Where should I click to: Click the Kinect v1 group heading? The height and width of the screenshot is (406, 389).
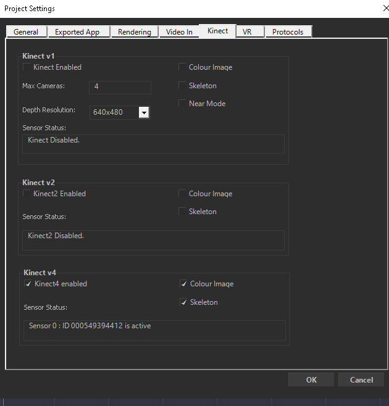coord(38,56)
